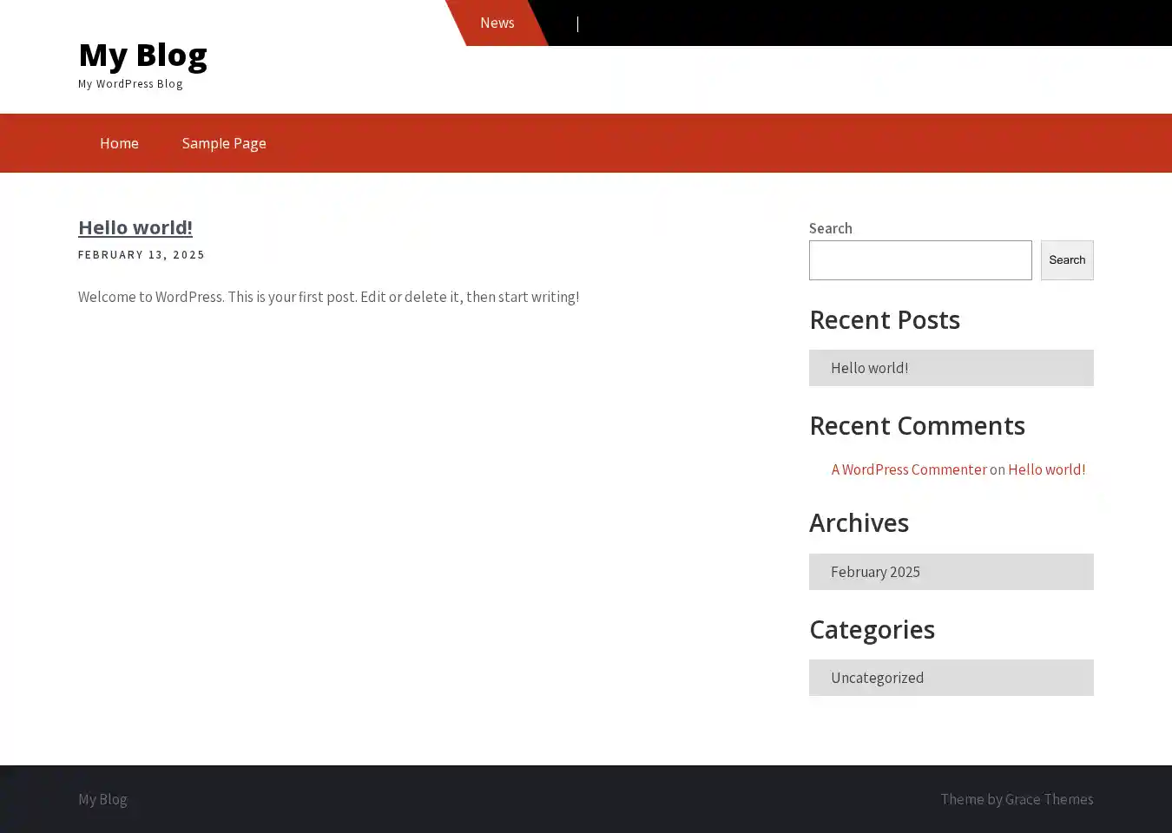Open the Hello world! post title
The width and height of the screenshot is (1172, 833).
(135, 227)
